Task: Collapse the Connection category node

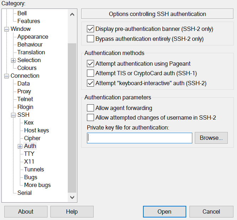Action: (6, 76)
